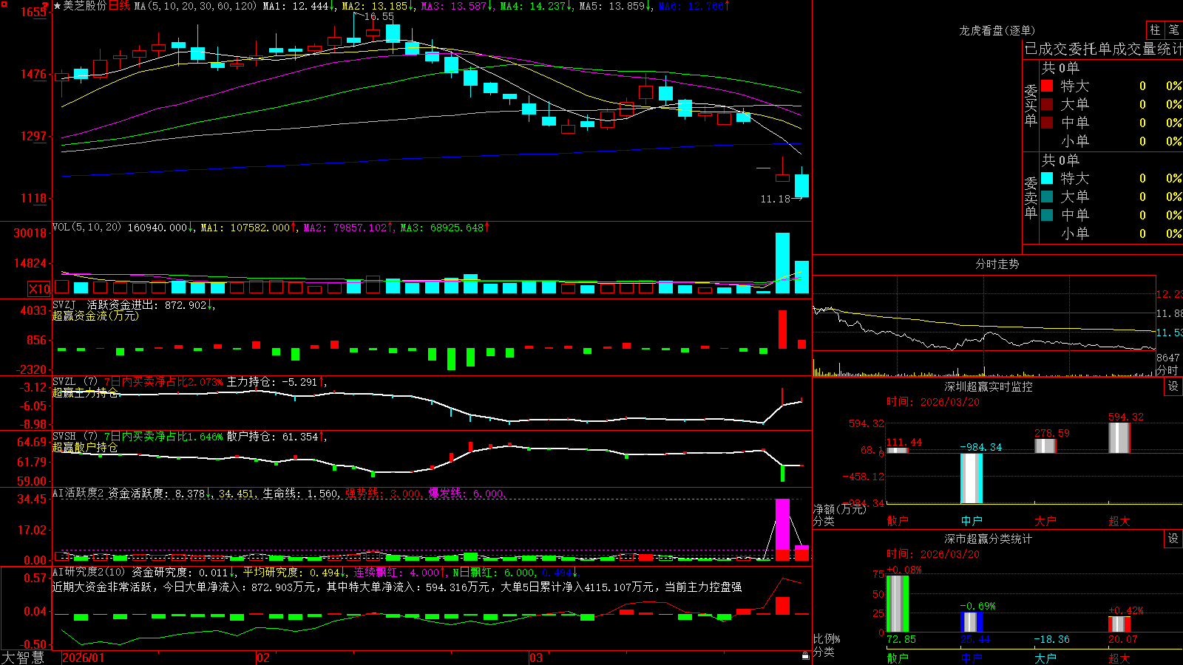Image resolution: width=1183 pixels, height=665 pixels.
Task: Click the VOL(5,10,20) indicator label
Action: coord(87,227)
